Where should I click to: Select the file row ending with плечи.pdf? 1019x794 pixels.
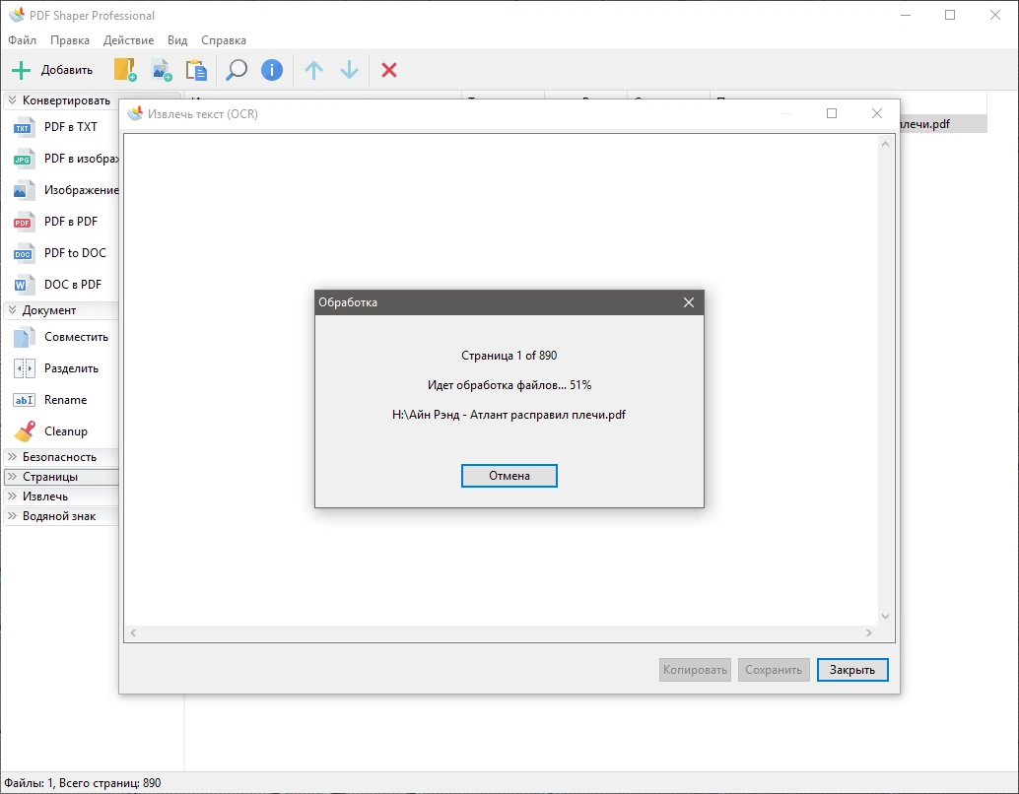pyautogui.click(x=943, y=123)
